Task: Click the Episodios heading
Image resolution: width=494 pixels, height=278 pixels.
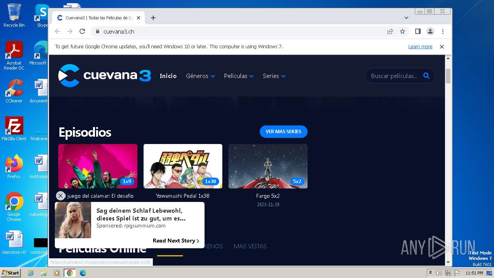Action: tap(85, 132)
